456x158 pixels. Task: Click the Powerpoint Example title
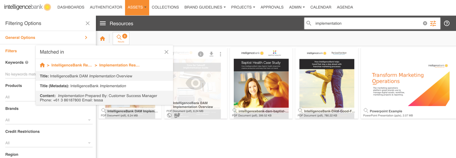386,111
